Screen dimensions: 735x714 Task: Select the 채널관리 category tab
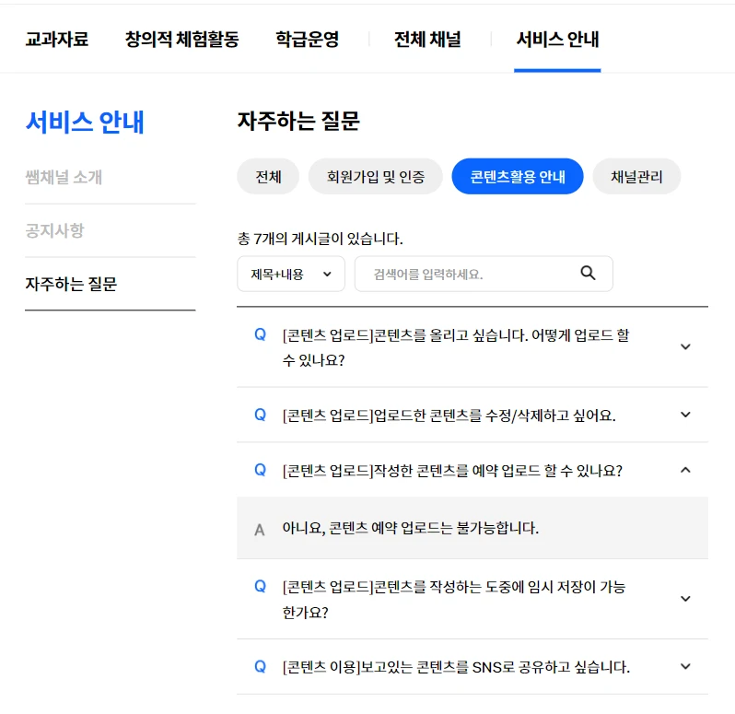[x=636, y=176]
